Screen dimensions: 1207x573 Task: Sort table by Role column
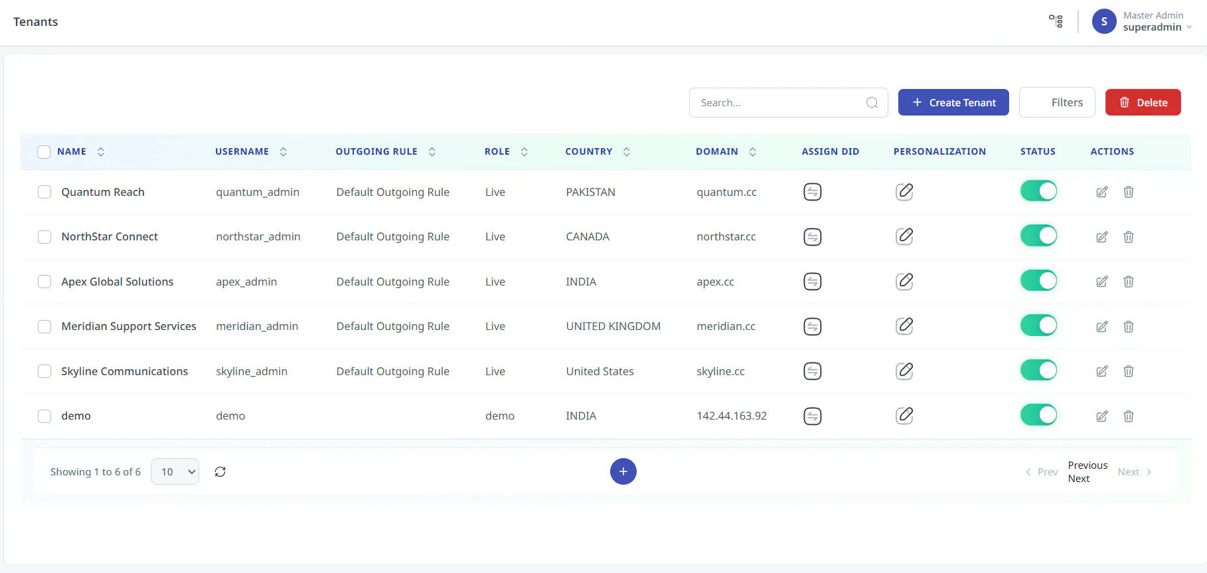click(x=524, y=152)
